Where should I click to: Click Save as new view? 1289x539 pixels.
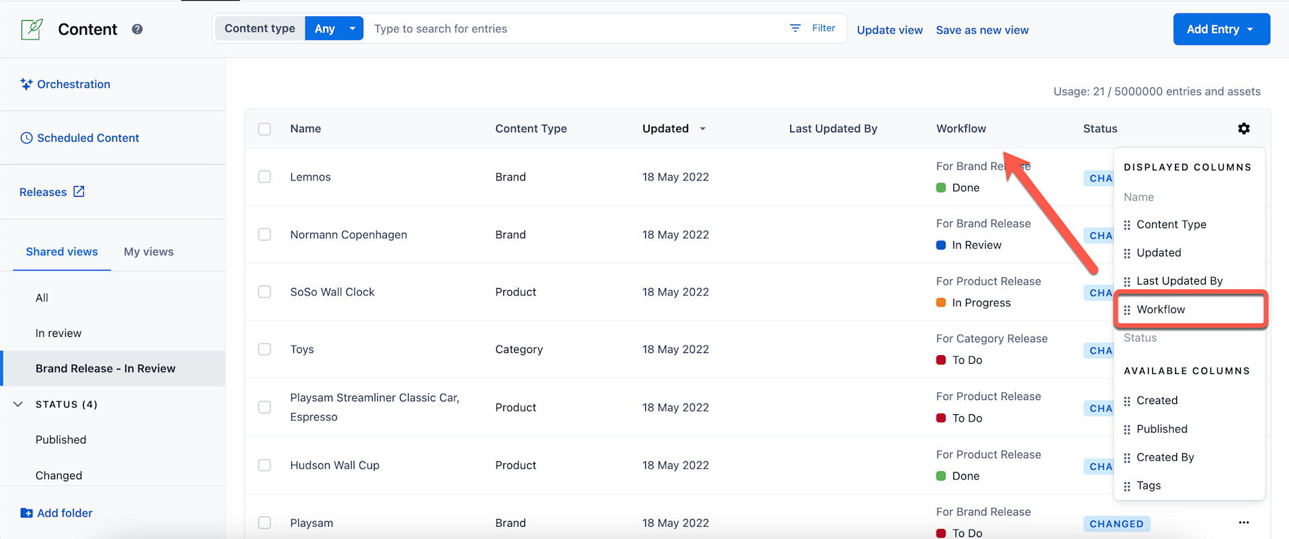click(x=982, y=30)
